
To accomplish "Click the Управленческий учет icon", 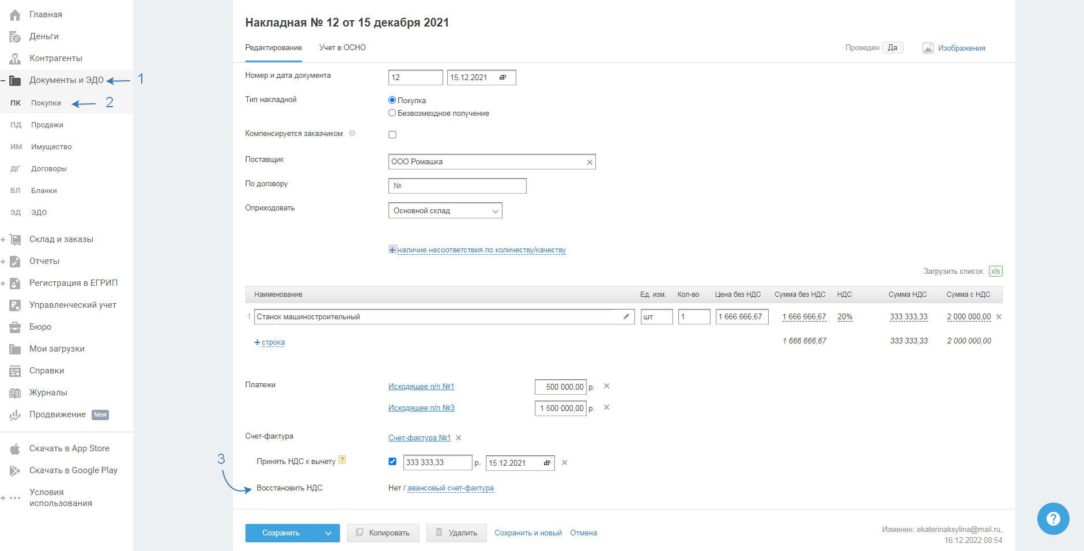I will [x=15, y=305].
